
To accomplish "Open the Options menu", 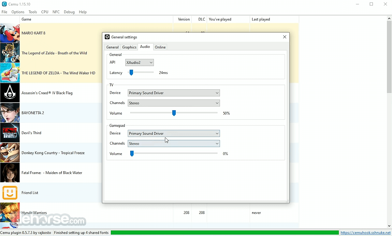I will [18, 12].
